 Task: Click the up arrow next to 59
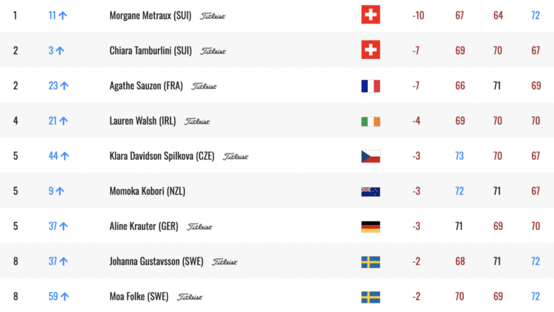pos(65,296)
